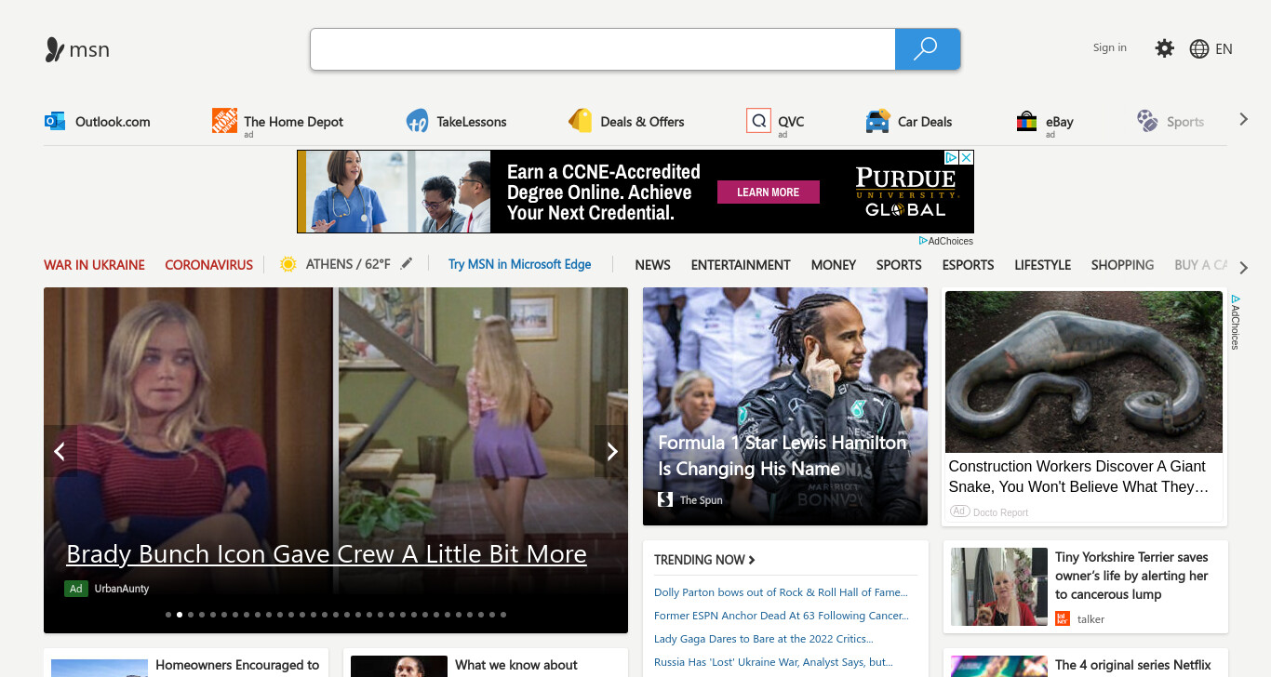Viewport: 1271px width, 677px height.
Task: Open Brady Bunch Icon headline
Action: tap(327, 554)
